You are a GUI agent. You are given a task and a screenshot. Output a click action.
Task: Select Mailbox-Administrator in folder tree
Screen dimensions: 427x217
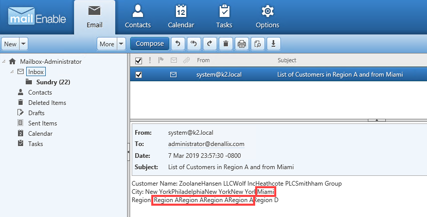tap(51, 62)
